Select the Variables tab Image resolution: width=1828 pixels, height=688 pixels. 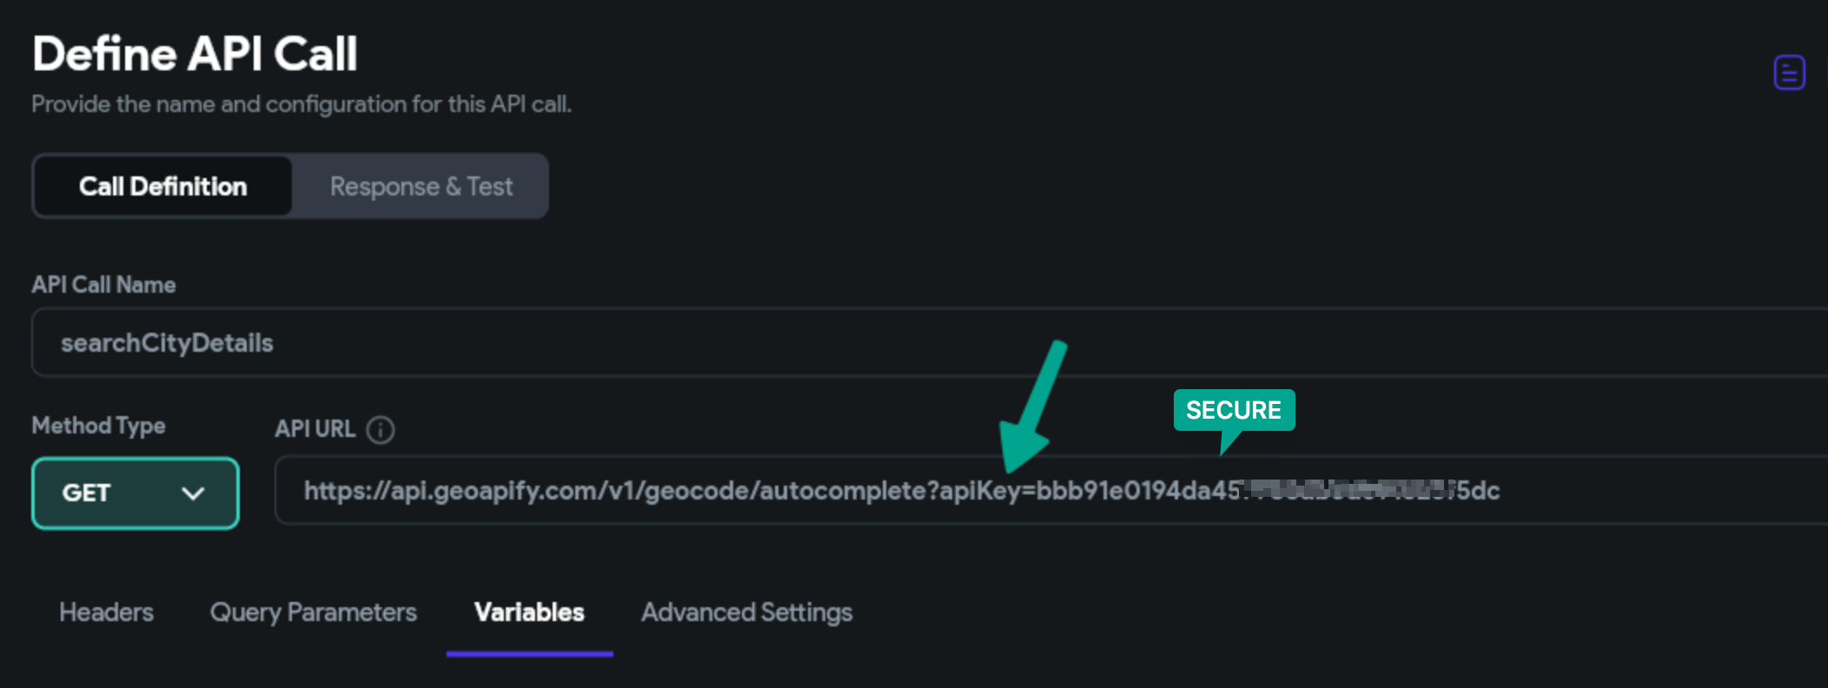[x=529, y=612]
